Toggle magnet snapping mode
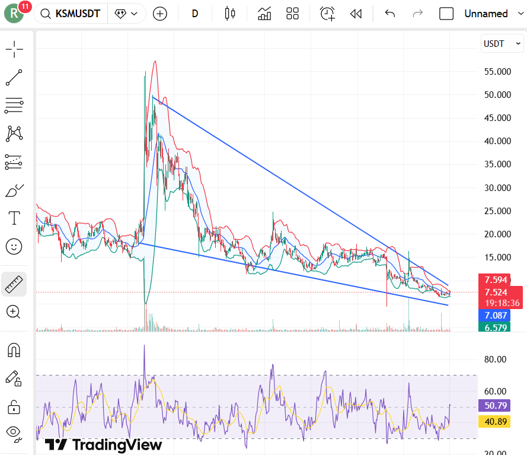The height and width of the screenshot is (455, 527). [x=14, y=350]
